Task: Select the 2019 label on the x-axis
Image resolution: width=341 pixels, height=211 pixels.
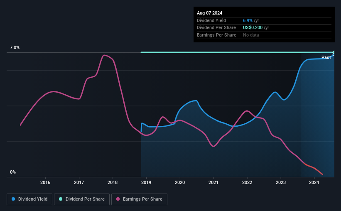Action: 146,182
